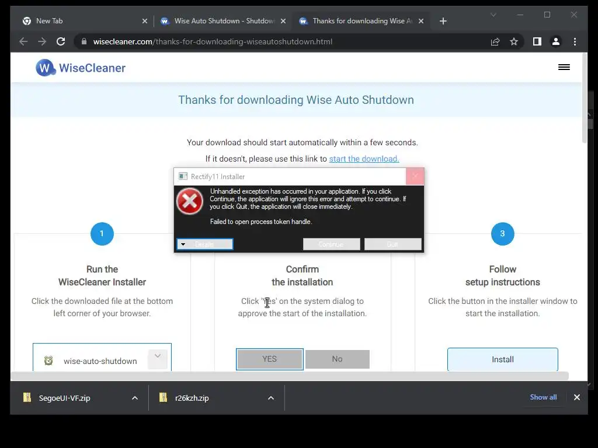This screenshot has width=598, height=448.
Task: Click the r26kzh.zip file icon
Action: (164, 397)
